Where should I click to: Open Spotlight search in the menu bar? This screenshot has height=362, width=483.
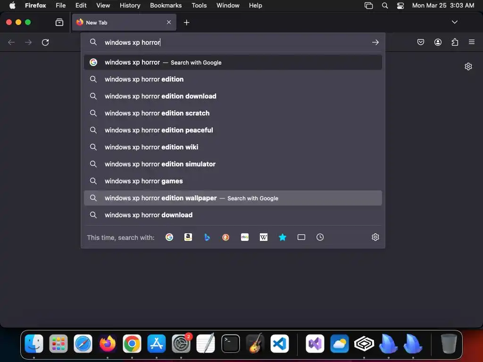click(385, 5)
